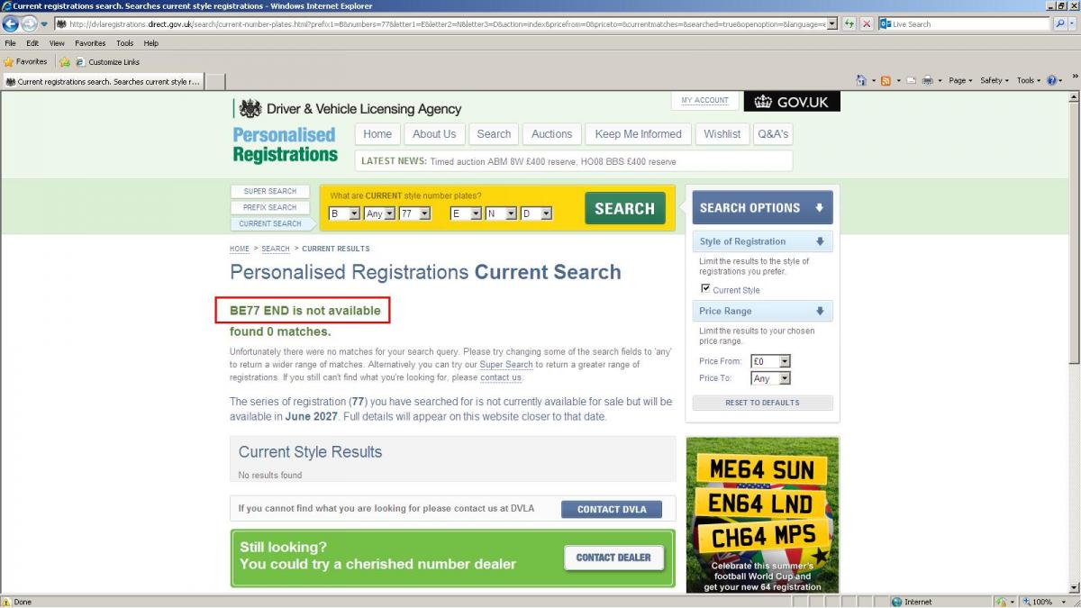The height and width of the screenshot is (608, 1081).
Task: Open the letter dropdown showing N
Action: (501, 213)
